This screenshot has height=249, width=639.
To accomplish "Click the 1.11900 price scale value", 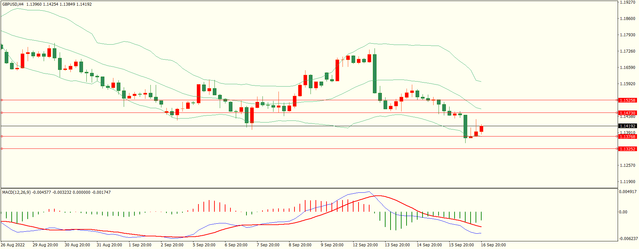I will pyautogui.click(x=627, y=182).
